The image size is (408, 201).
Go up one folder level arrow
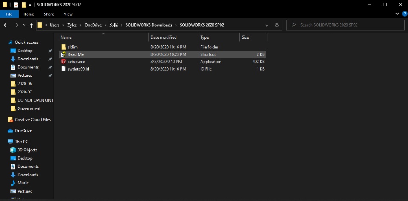[31, 25]
